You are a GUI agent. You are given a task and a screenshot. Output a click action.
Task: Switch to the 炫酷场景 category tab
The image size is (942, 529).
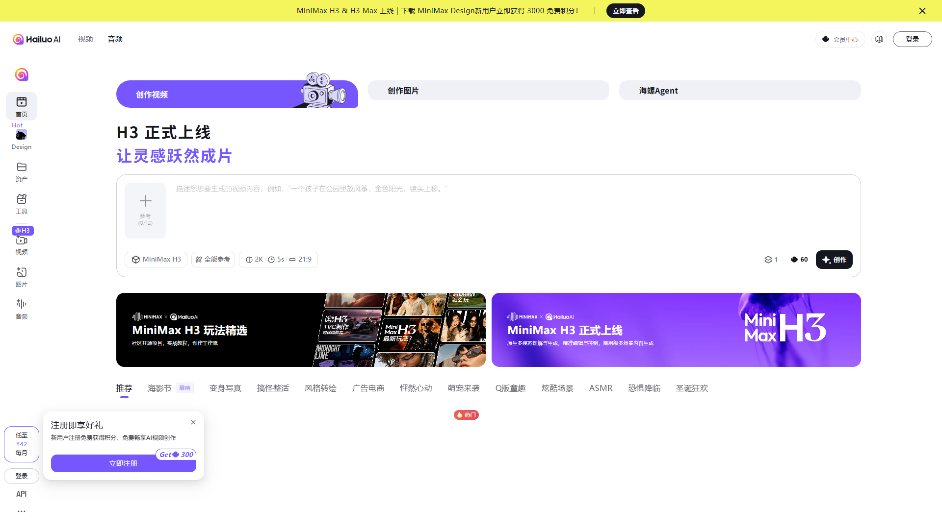click(x=557, y=388)
